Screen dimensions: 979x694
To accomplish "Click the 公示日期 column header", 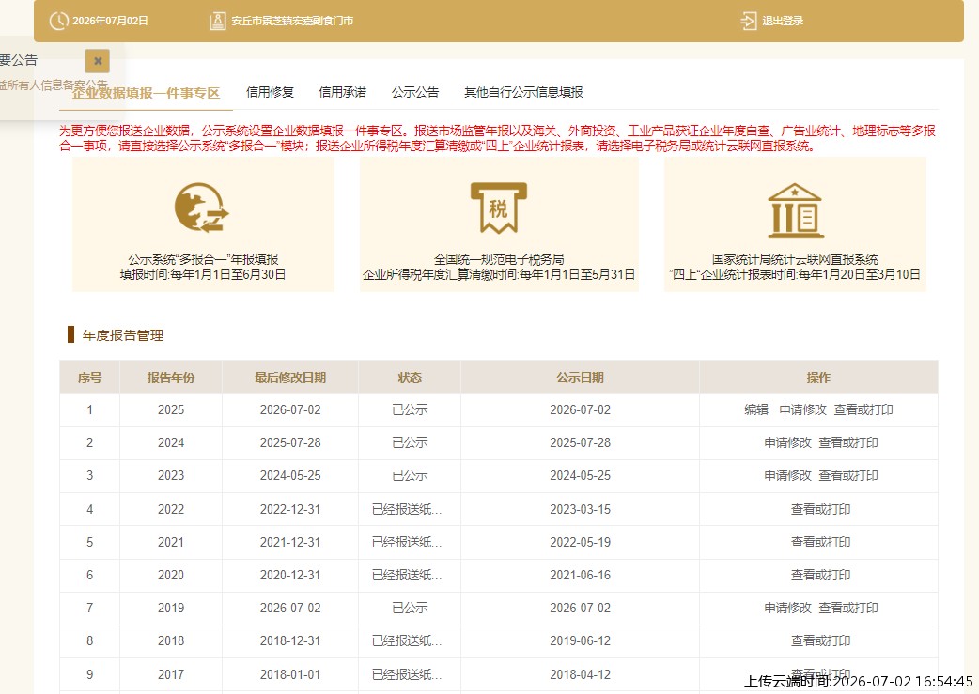I will (580, 378).
